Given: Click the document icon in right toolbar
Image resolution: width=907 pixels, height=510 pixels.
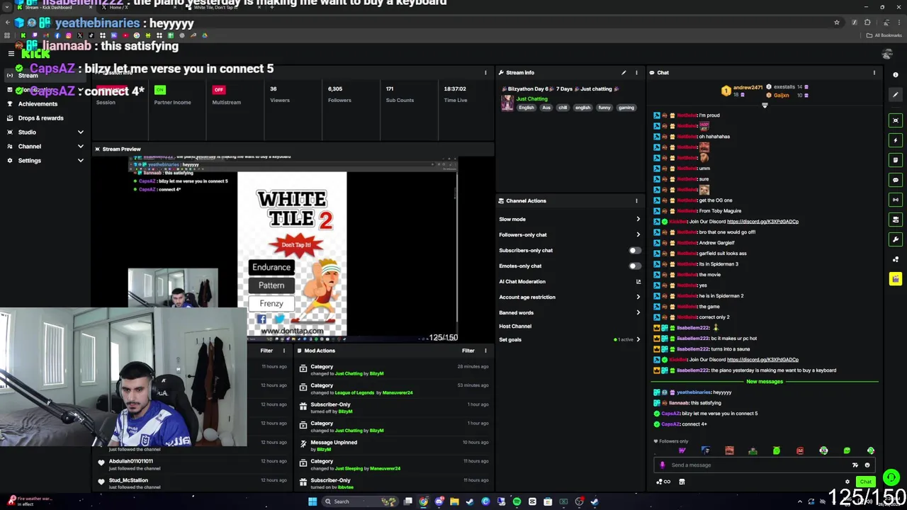Looking at the screenshot, I should pyautogui.click(x=896, y=160).
